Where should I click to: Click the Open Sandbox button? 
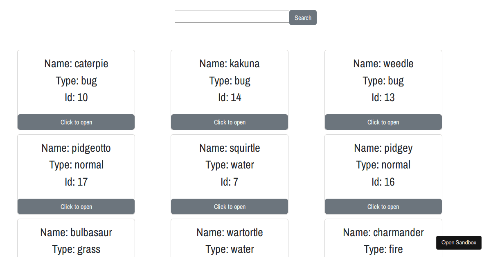pos(459,242)
